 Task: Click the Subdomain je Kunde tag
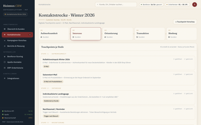click(51, 101)
